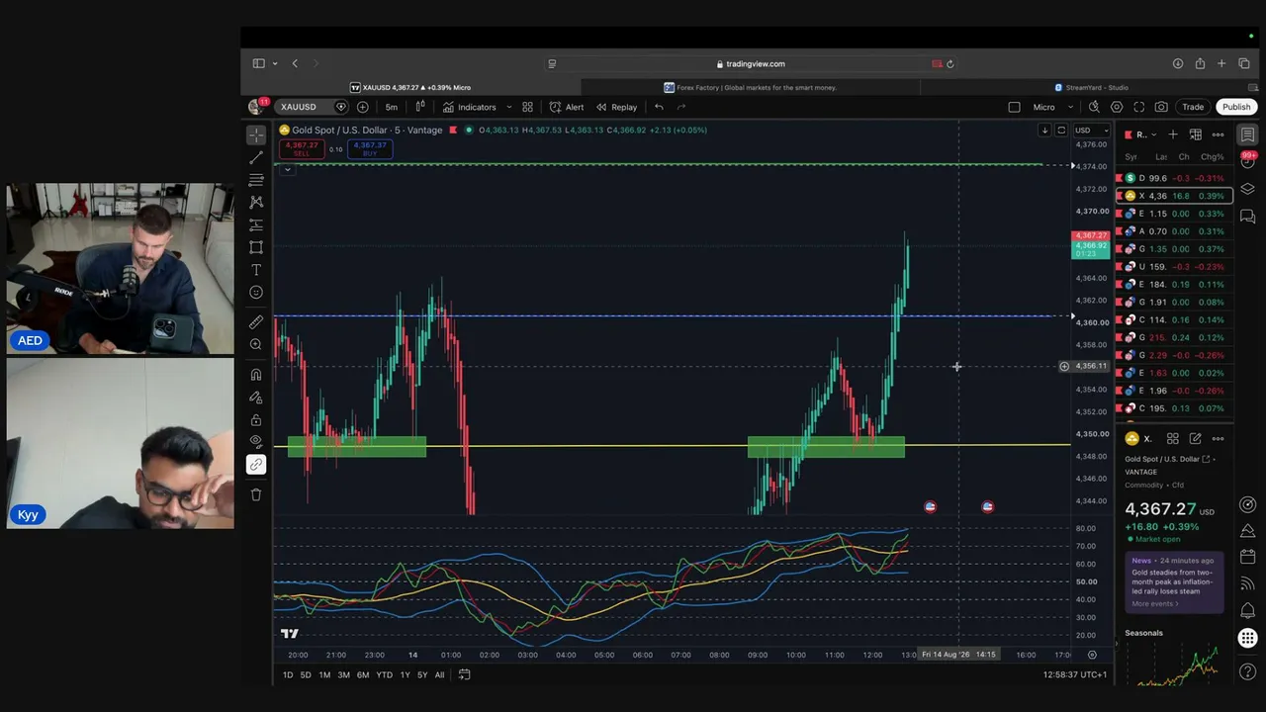Select the Text annotation tool

coord(256,270)
